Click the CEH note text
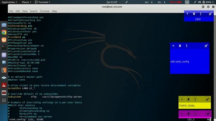This screenshot has height=121, width=216. [198, 19]
